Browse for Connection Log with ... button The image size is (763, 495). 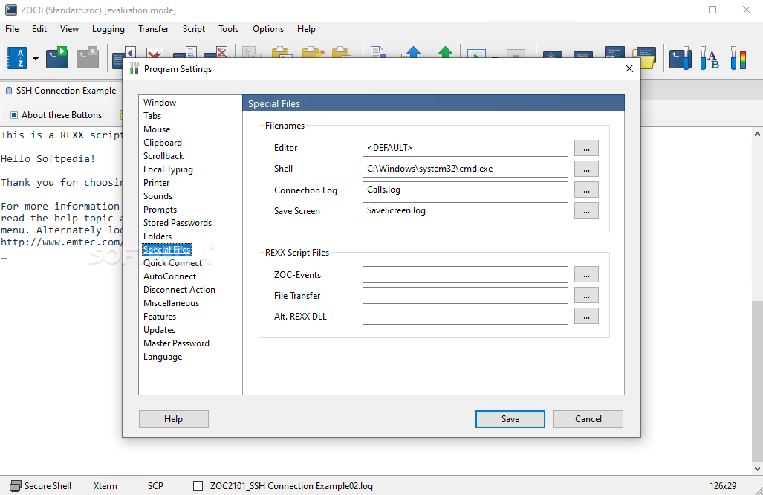(x=586, y=190)
